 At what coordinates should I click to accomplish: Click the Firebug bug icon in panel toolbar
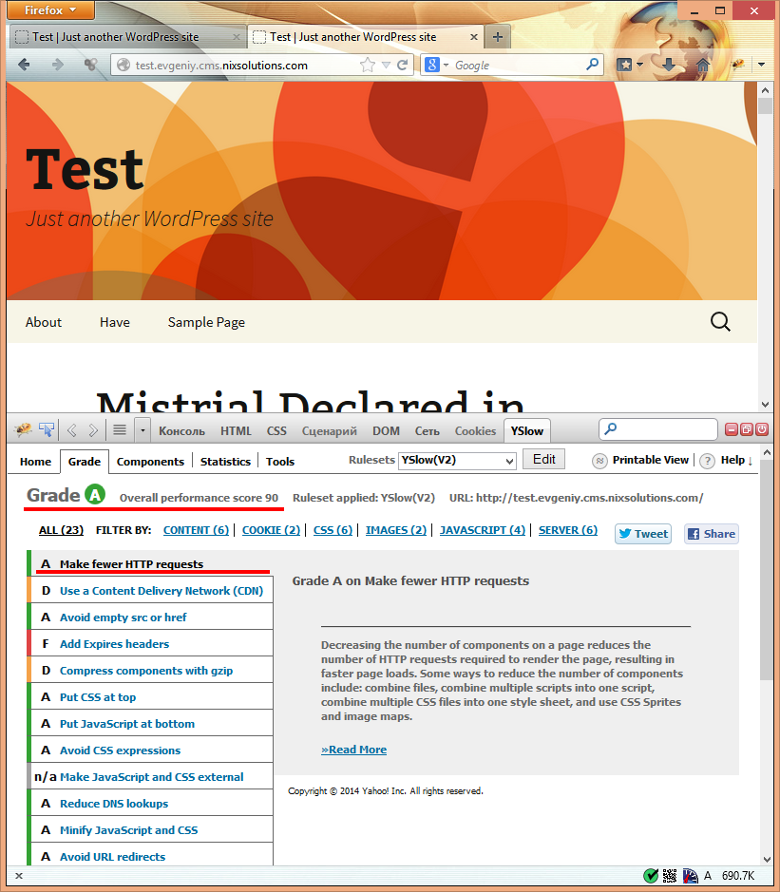coord(24,430)
